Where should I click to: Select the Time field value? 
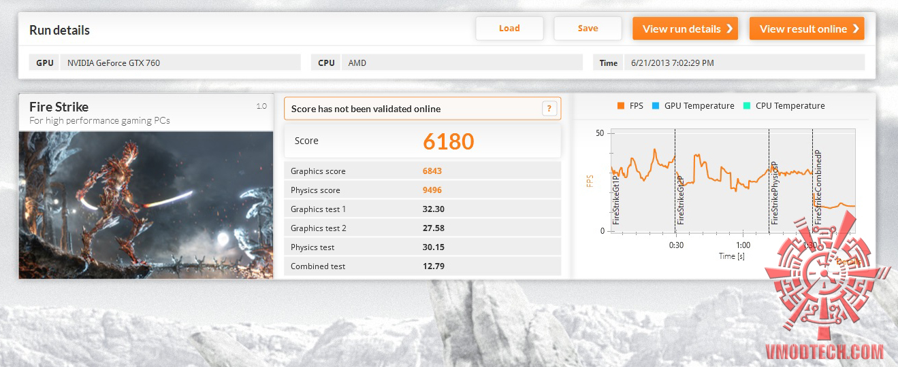pos(744,63)
